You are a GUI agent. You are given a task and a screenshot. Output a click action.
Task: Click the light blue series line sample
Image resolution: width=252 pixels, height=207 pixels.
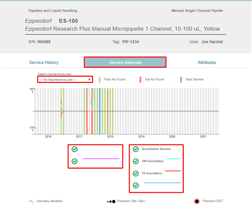click(162, 183)
